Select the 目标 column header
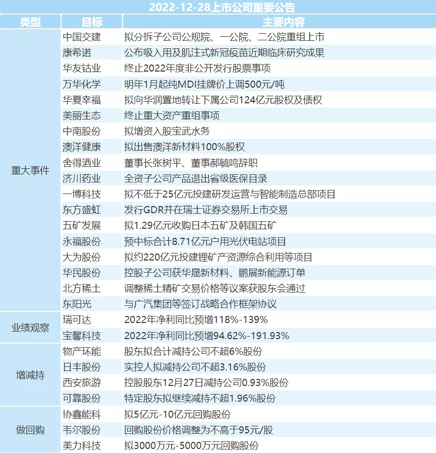Screen dimensions: 436x453 (x=92, y=22)
